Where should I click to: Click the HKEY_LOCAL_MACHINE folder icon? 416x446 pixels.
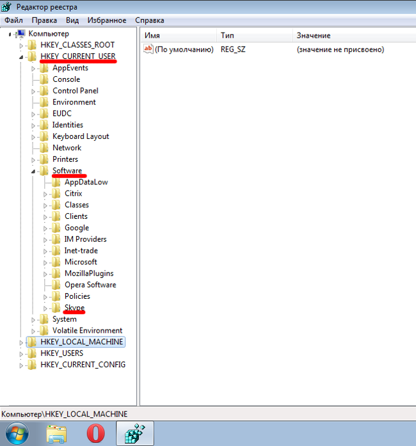[32, 342]
